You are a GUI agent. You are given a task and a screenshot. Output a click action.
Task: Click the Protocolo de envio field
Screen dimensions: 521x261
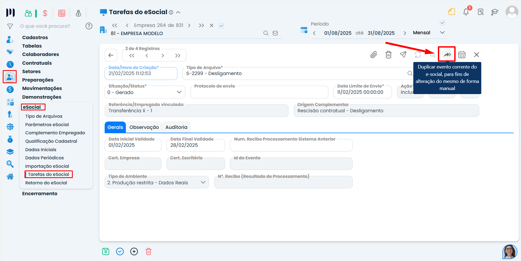(x=259, y=92)
